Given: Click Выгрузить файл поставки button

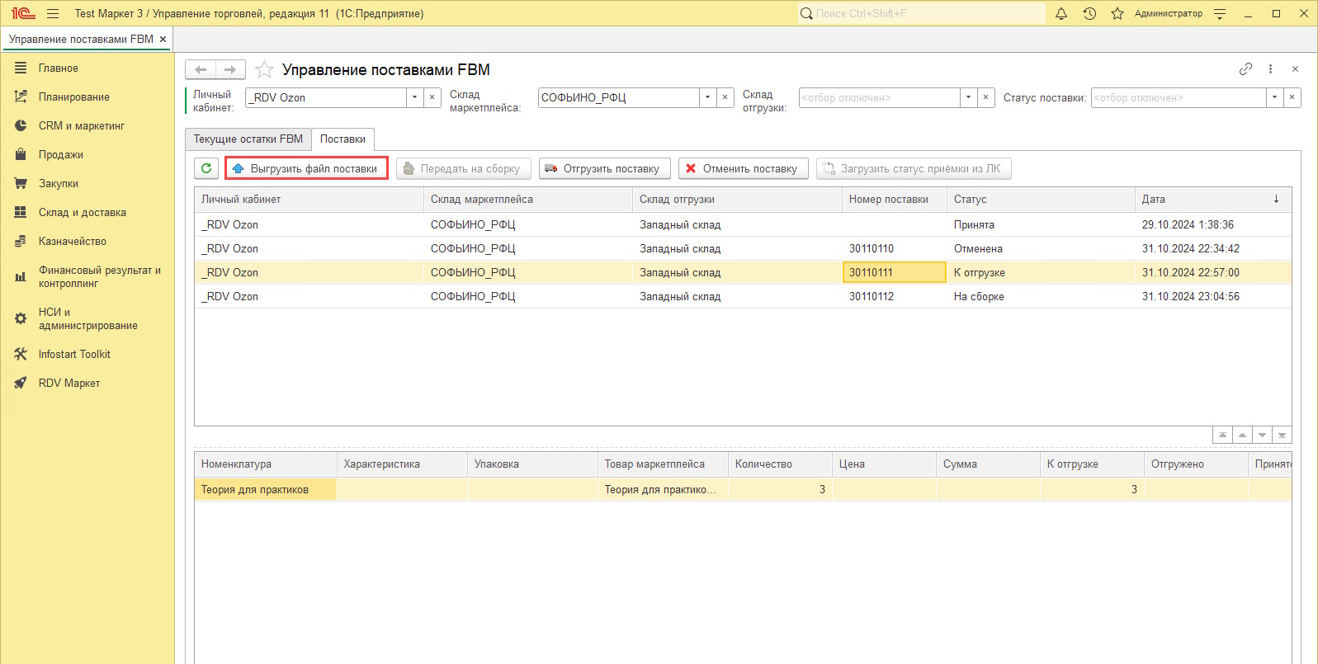Looking at the screenshot, I should point(306,168).
